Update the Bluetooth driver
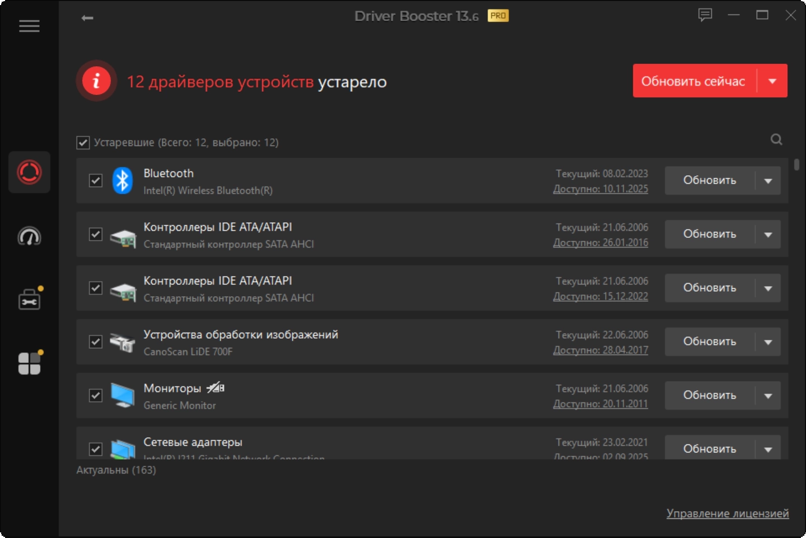Image resolution: width=806 pixels, height=538 pixels. (710, 181)
